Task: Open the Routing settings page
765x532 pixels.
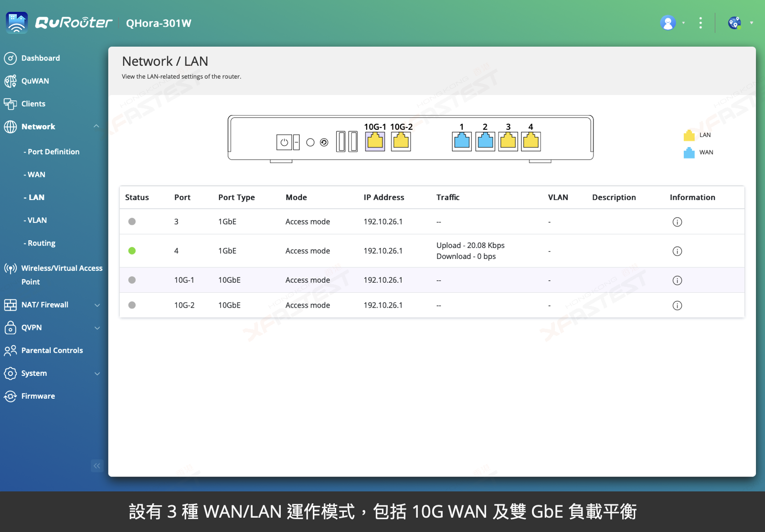Action: click(x=41, y=244)
